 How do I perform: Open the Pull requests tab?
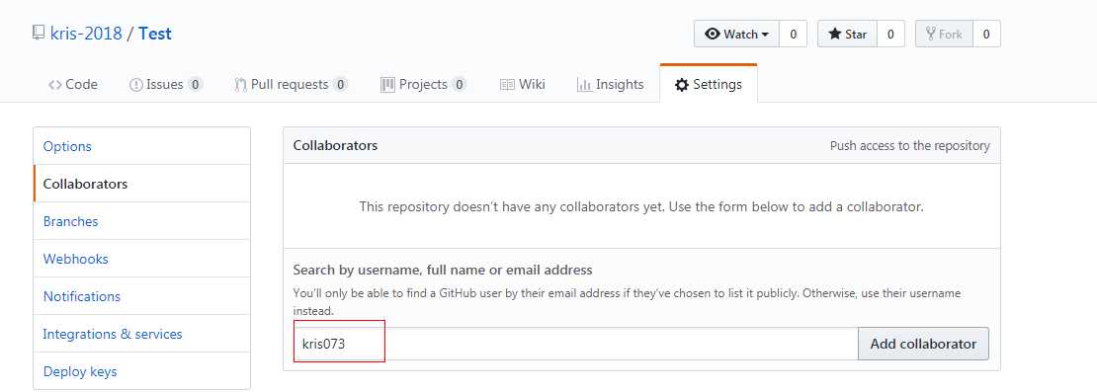291,85
